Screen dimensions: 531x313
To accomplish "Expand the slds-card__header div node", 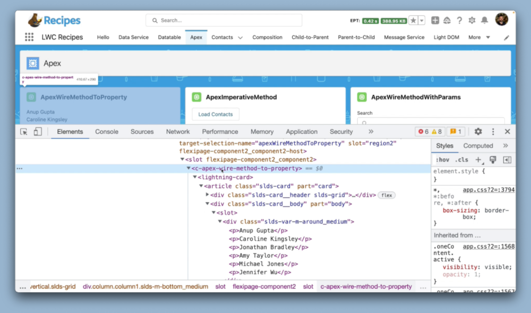I will pyautogui.click(x=207, y=195).
